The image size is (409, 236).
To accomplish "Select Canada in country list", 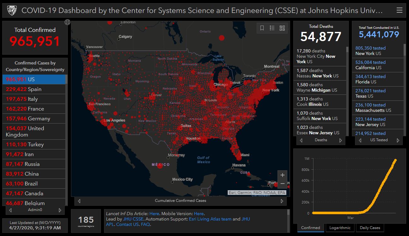I will (34, 193).
